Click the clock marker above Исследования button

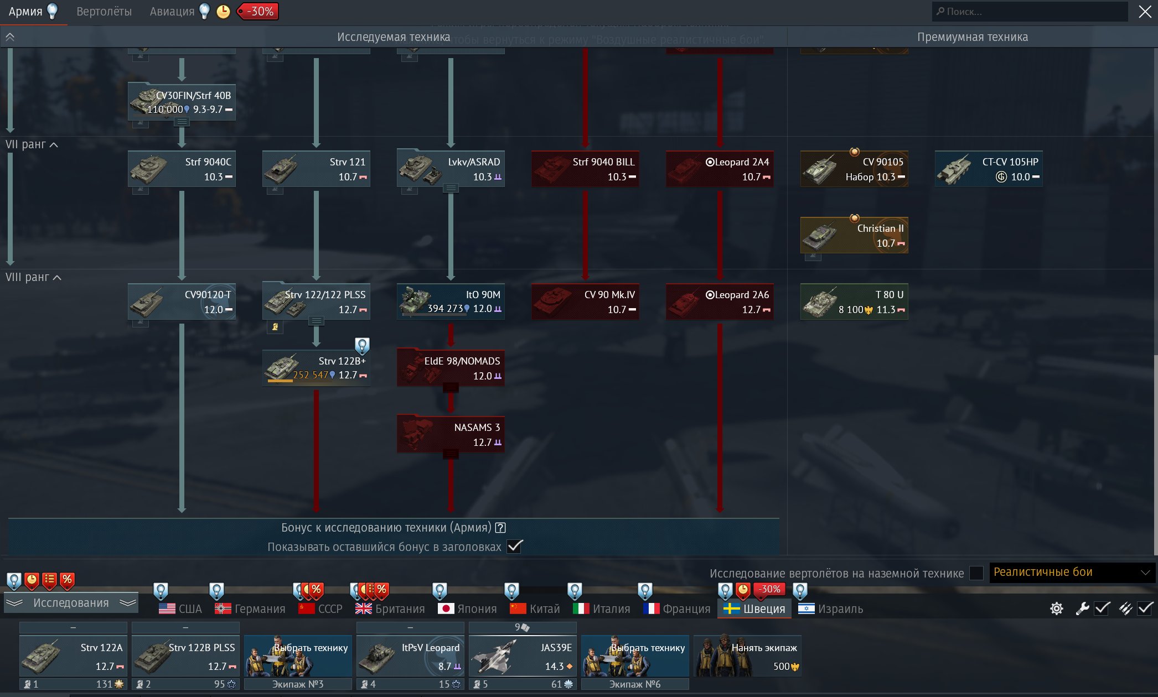pos(32,580)
